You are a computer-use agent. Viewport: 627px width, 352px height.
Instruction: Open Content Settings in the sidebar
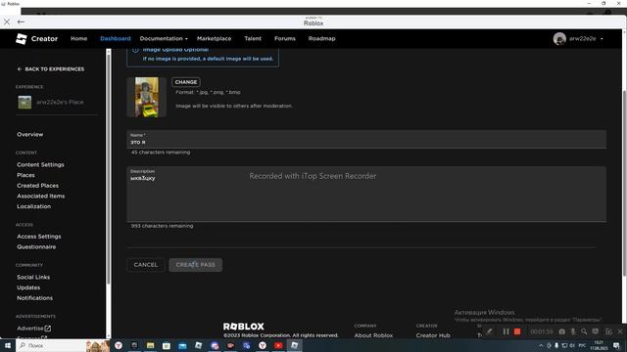(x=40, y=165)
